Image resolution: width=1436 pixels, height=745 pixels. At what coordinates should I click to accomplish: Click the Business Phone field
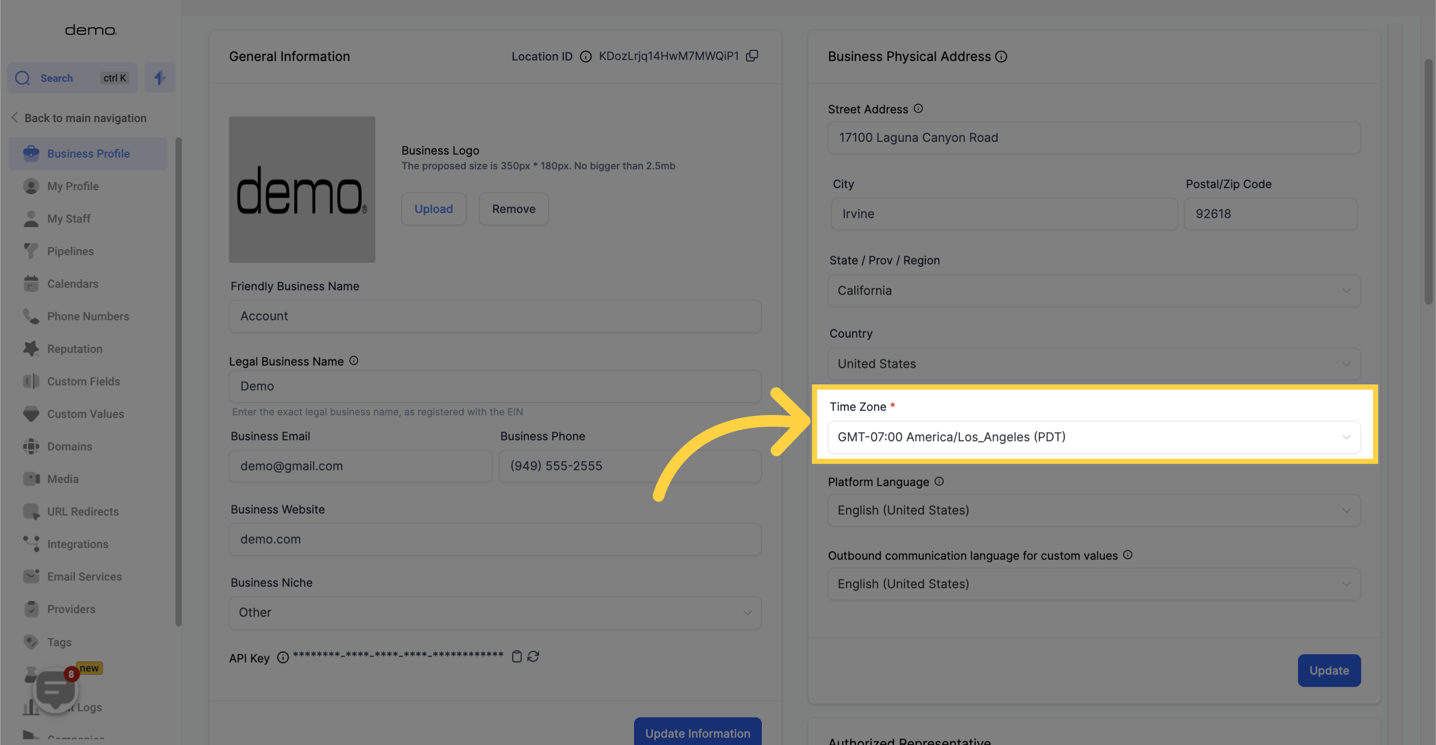(630, 466)
